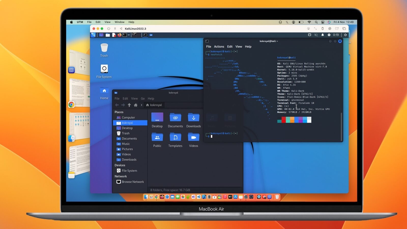Select the Templates folder icon
This screenshot has height=229, width=407.
(175, 137)
